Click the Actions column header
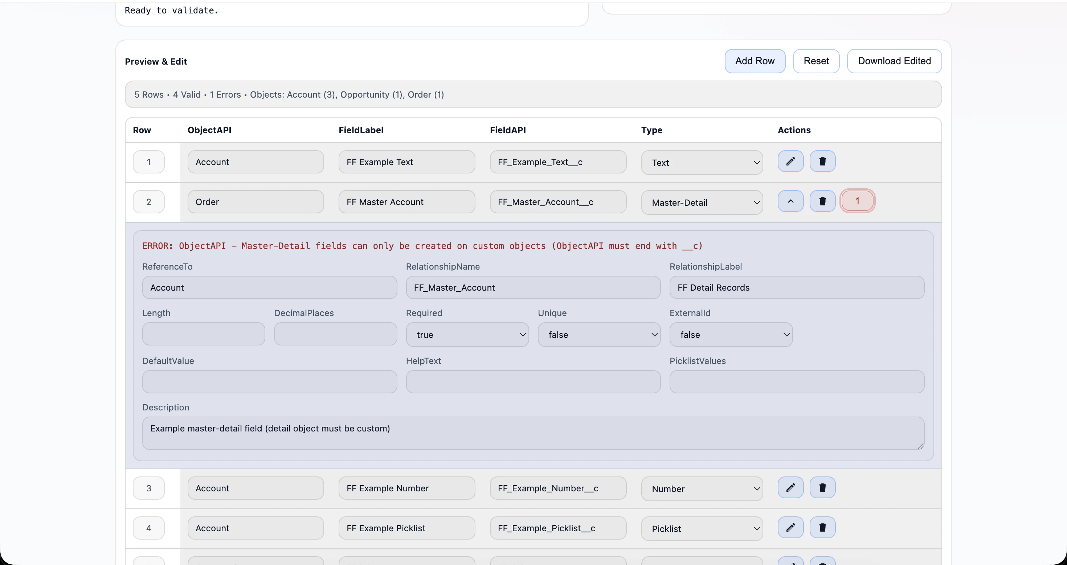1067x565 pixels. pos(794,130)
